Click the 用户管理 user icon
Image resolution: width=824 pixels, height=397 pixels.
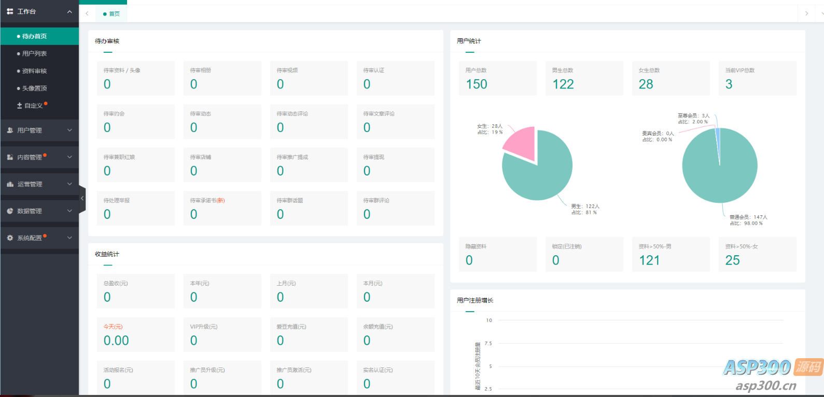click(x=10, y=130)
